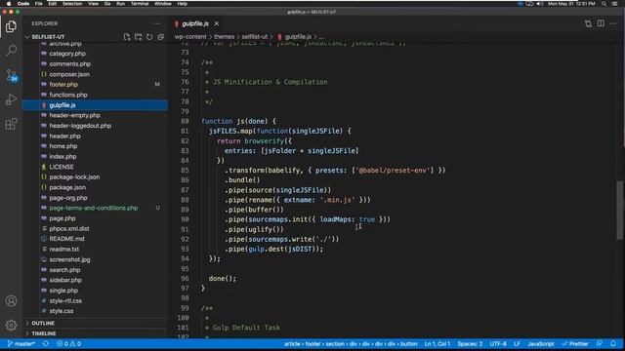The height and width of the screenshot is (351, 625).
Task: Click the volume icon in menu bar
Action: pyautogui.click(x=539, y=4)
